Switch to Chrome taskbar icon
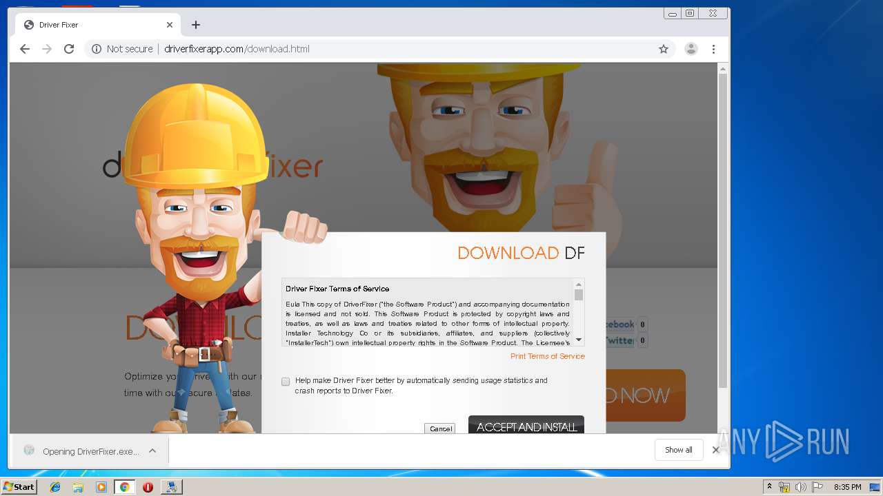The image size is (883, 496). 125,487
